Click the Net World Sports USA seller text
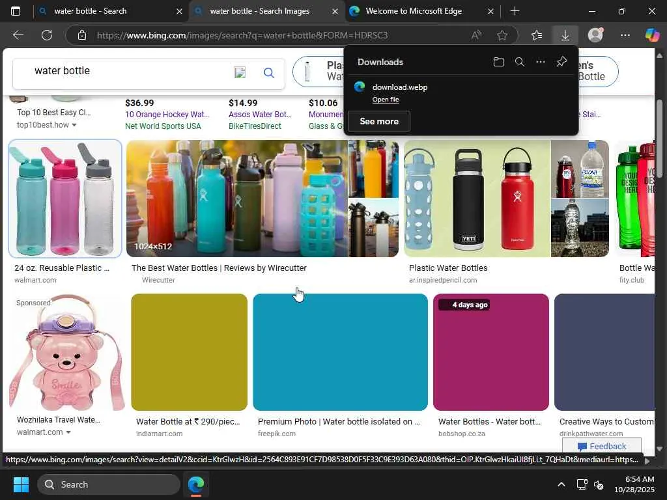Image resolution: width=667 pixels, height=500 pixels. (163, 126)
